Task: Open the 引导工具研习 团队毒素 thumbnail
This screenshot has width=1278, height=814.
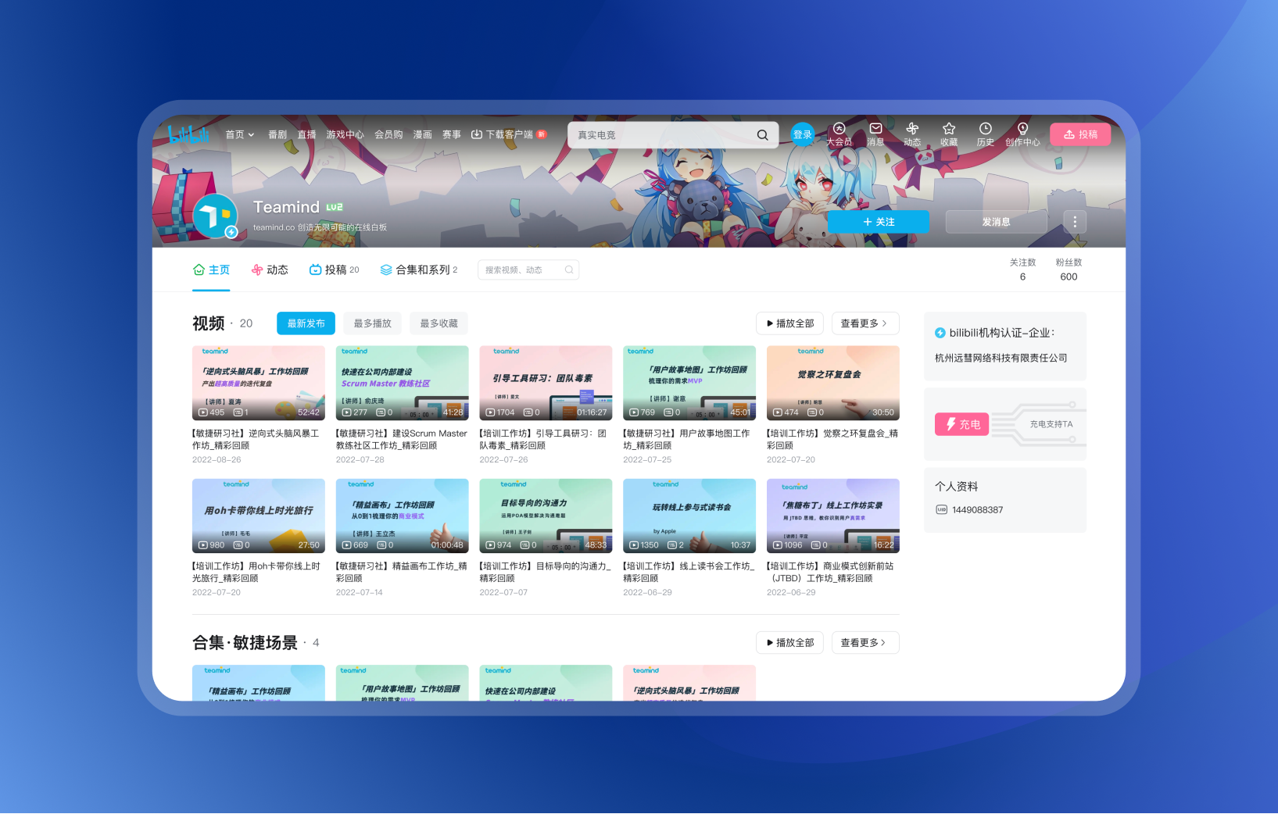Action: point(546,383)
